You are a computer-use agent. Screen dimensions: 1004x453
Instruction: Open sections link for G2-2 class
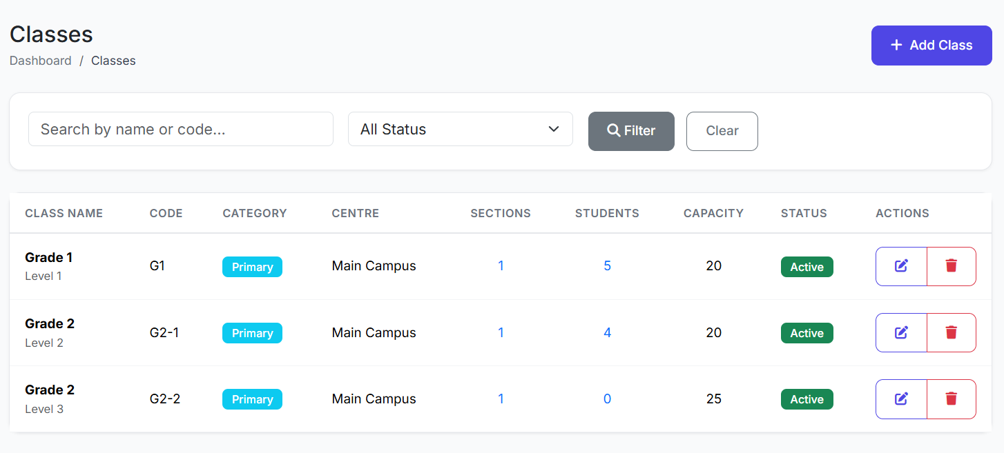501,399
